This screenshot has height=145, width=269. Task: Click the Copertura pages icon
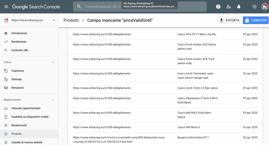click(x=6, y=71)
